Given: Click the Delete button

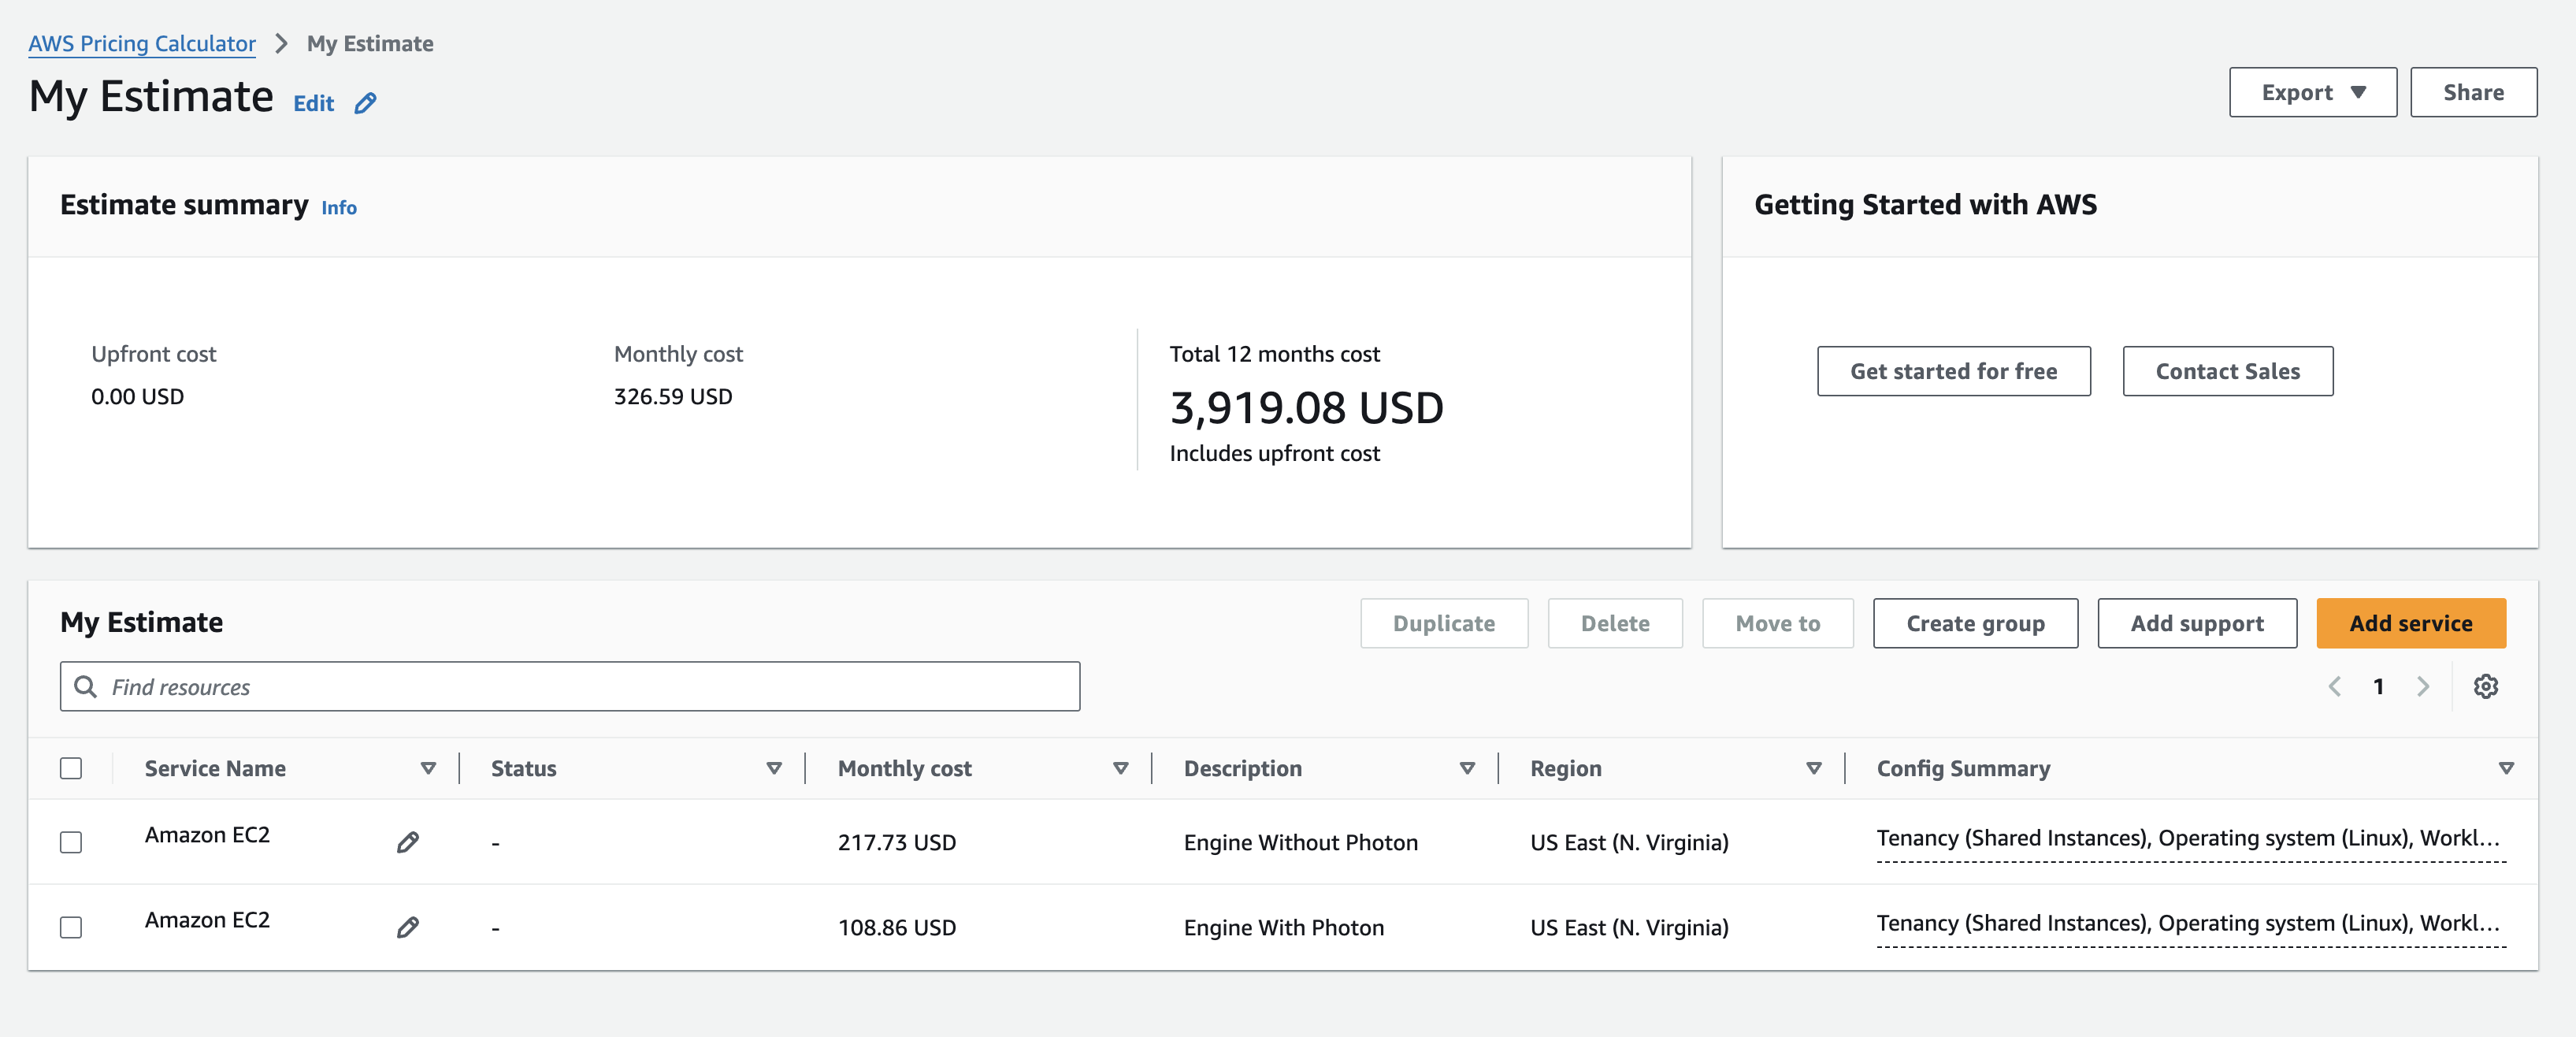Looking at the screenshot, I should click(1615, 623).
